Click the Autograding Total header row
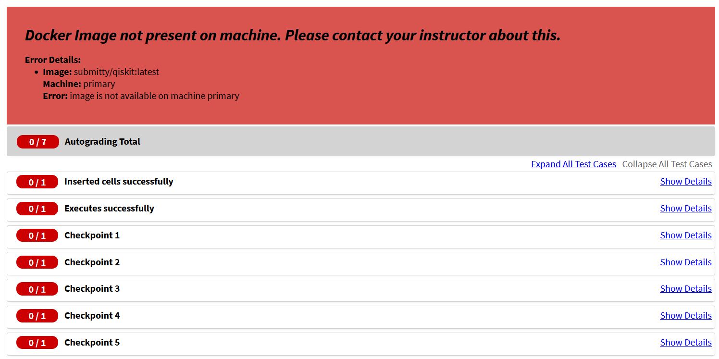This screenshot has width=719, height=359. (x=361, y=142)
